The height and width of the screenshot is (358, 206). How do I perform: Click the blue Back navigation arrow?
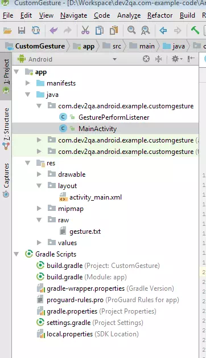pyautogui.click(x=163, y=30)
